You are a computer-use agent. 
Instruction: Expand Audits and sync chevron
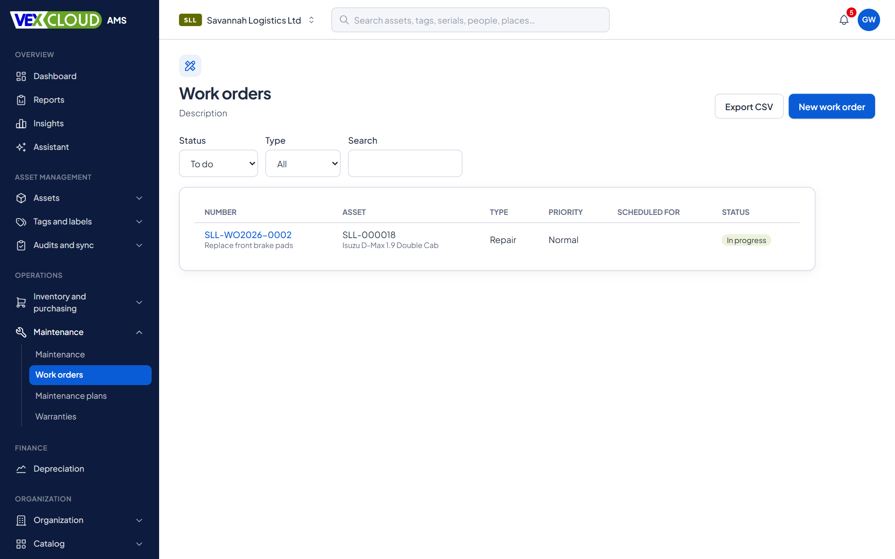pos(139,245)
